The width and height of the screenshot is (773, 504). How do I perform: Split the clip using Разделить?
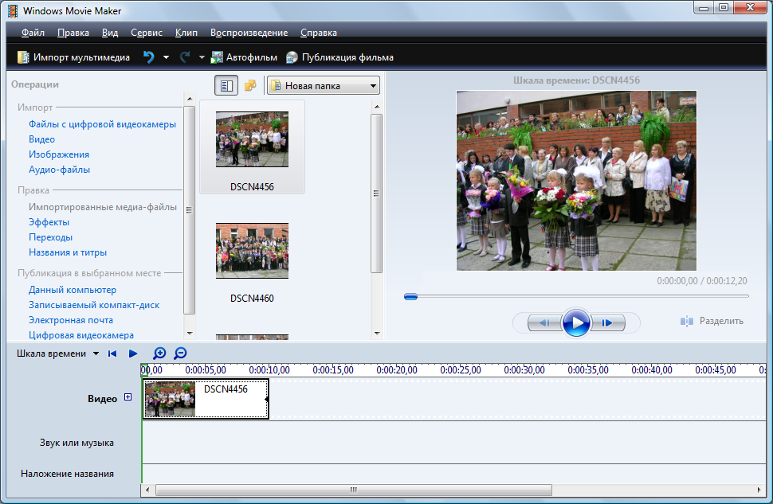pos(713,320)
